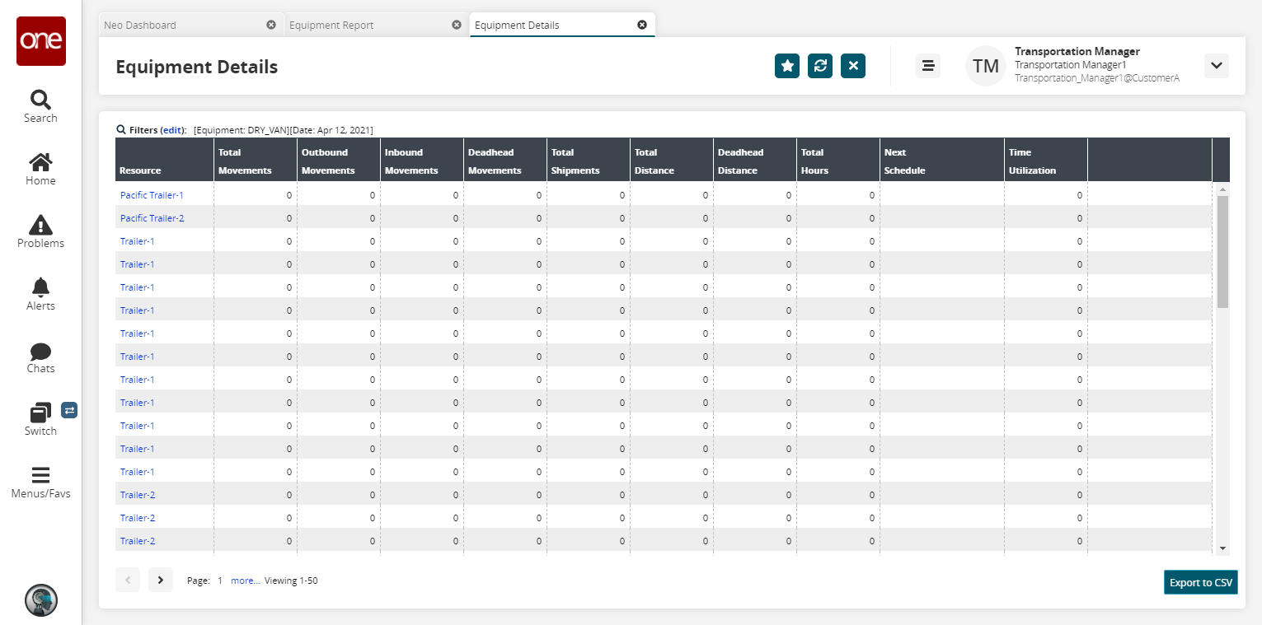The image size is (1262, 625).
Task: Switch to the Neo Dashboard tab
Action: (140, 25)
